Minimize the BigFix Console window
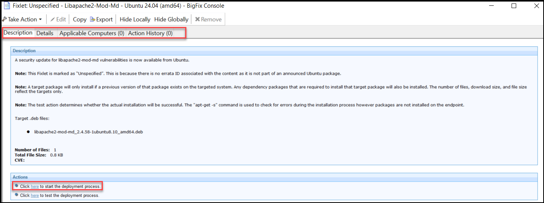 tap(491, 6)
